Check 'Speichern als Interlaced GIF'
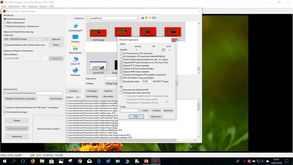The width and height of the screenshot is (293, 165). tap(121, 90)
